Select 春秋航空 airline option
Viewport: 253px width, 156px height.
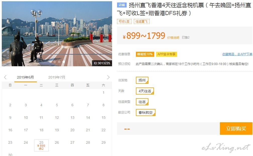point(145,112)
